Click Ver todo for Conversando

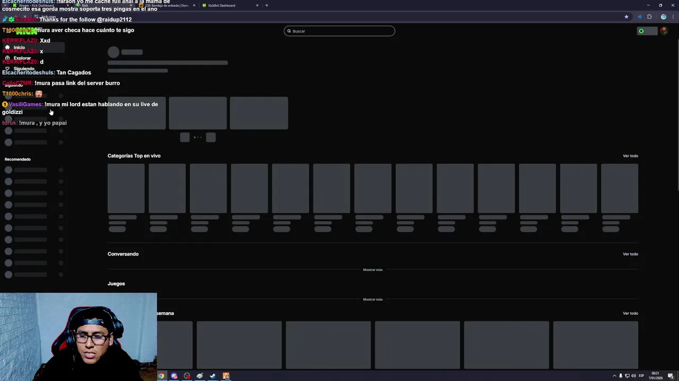pos(630,254)
